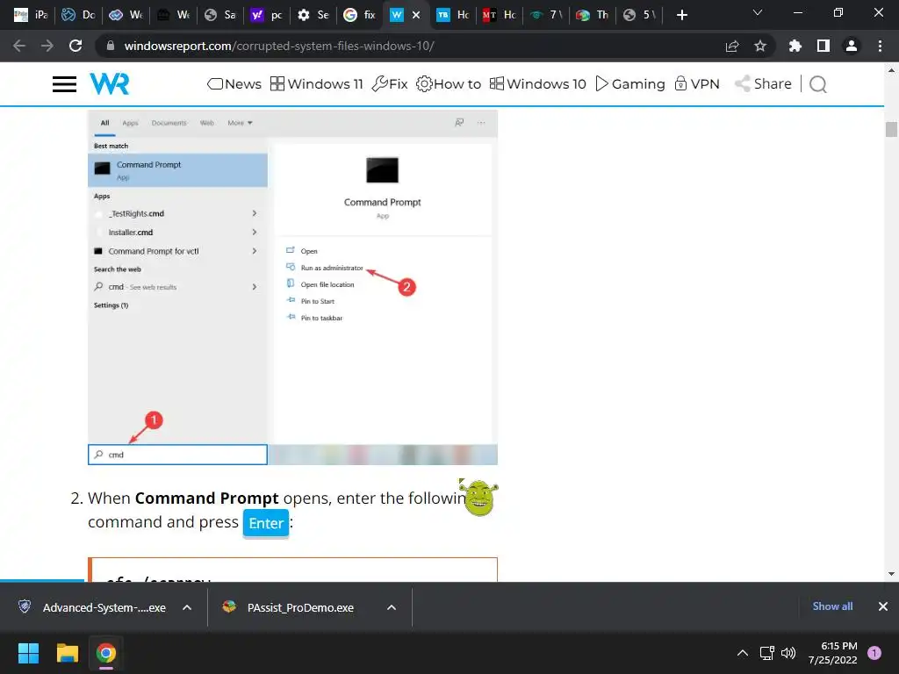Open the Fix section
The width and height of the screenshot is (899, 674).
(x=390, y=83)
